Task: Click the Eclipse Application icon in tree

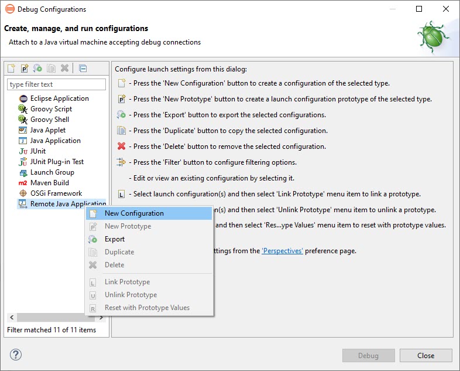Action: coord(23,98)
